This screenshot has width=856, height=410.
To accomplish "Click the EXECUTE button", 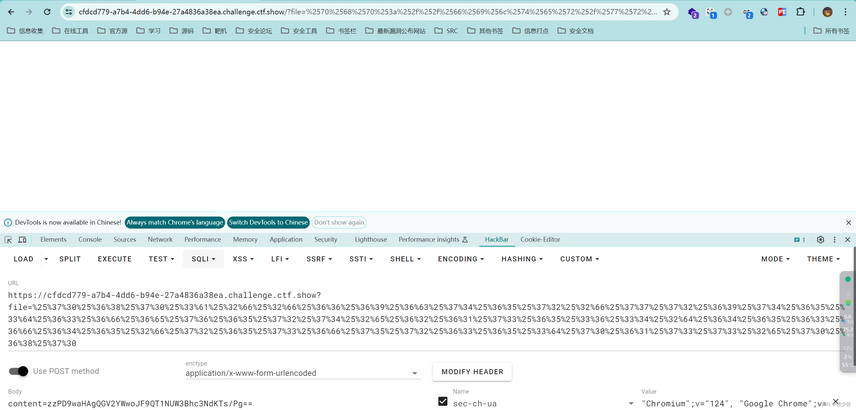I will coord(115,259).
